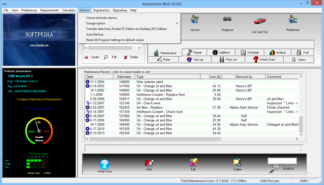Screen dimensions: 324x185
Task: Click the vehicle list horizontal scrollbar
Action: (x=112, y=48)
